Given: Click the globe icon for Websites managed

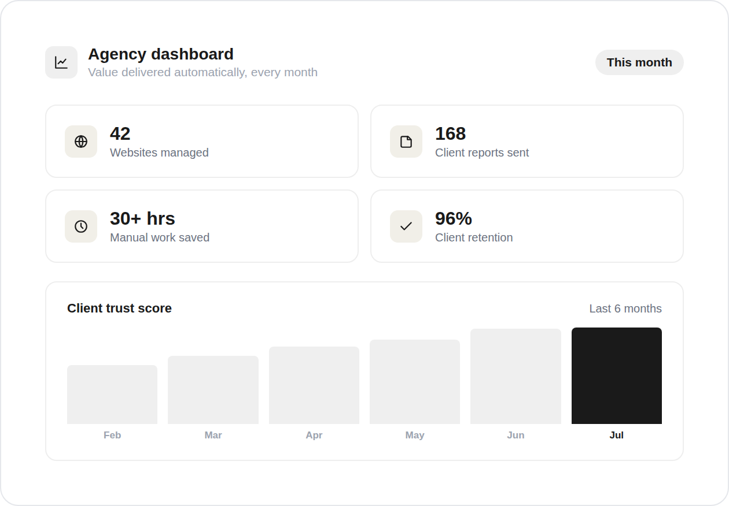Looking at the screenshot, I should pos(81,142).
